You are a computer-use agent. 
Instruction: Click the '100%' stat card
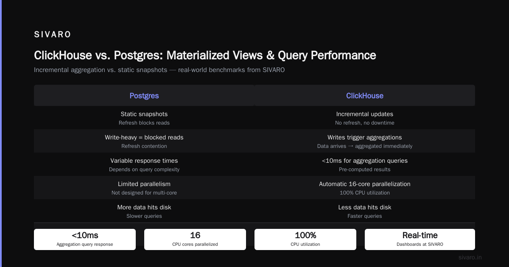coord(305,239)
